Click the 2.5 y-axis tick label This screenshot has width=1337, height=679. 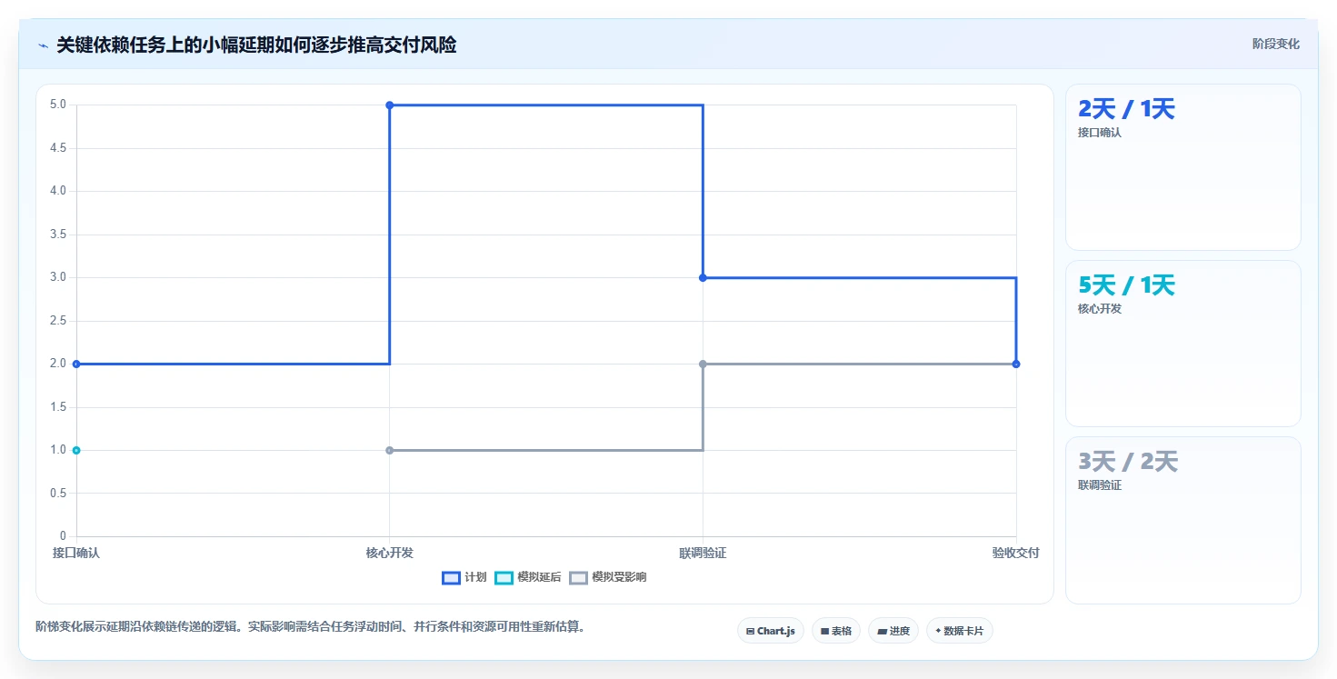coord(58,320)
